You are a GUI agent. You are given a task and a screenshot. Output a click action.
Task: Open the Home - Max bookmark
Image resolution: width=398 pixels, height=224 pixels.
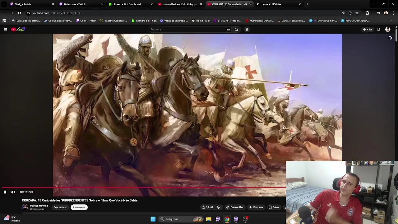[x=201, y=21]
